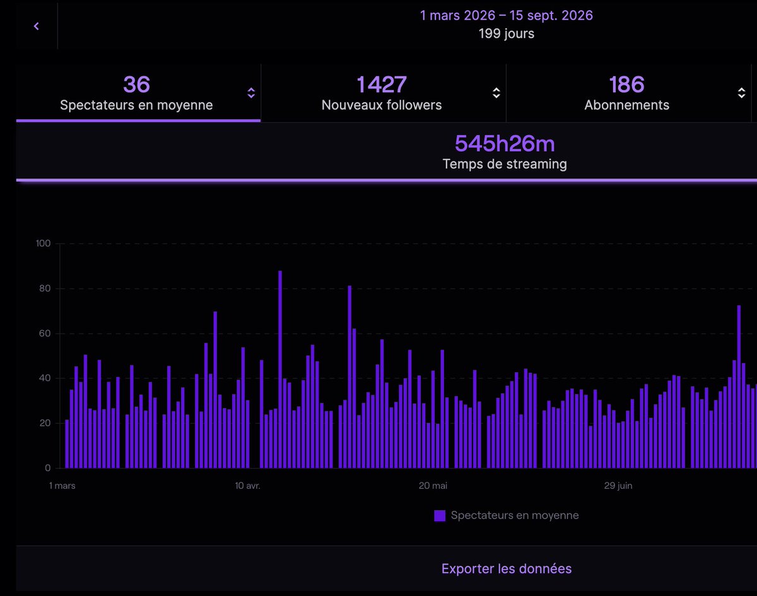Open the Abonnements metric dropdown arrows
Screen dimensions: 757x596
point(742,93)
